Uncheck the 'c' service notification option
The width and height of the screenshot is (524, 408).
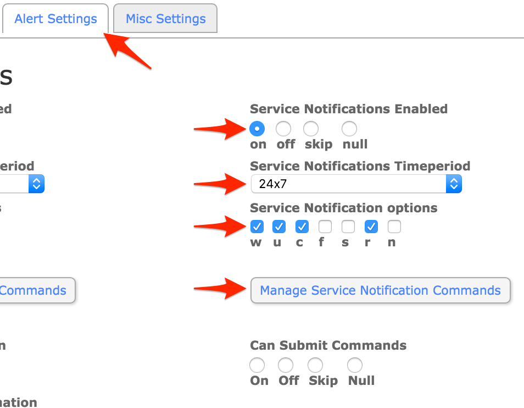pyautogui.click(x=302, y=227)
